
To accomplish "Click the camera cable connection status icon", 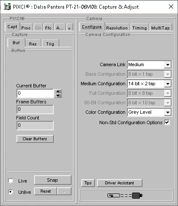I will pos(125,196).
